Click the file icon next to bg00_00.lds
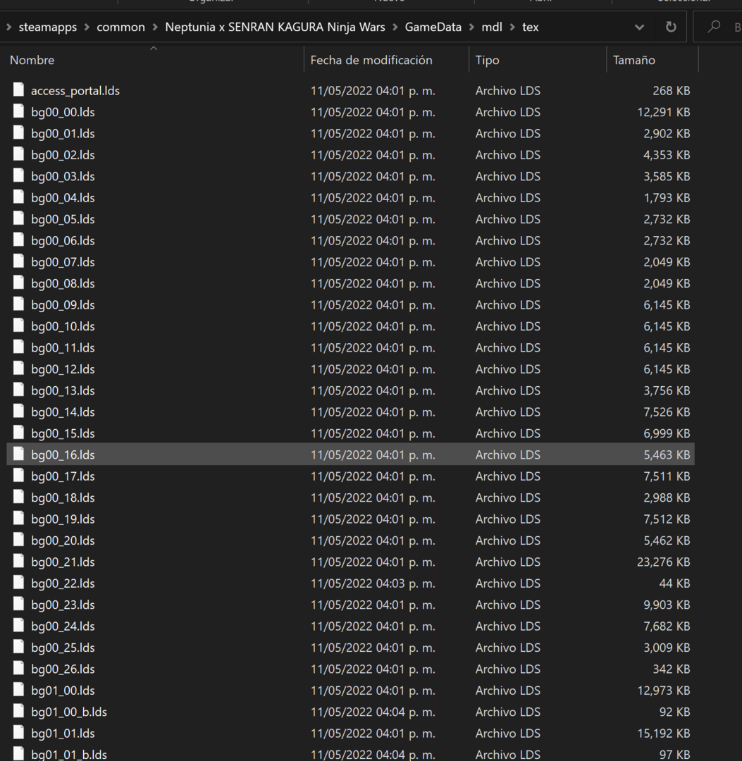742x761 pixels. [18, 111]
